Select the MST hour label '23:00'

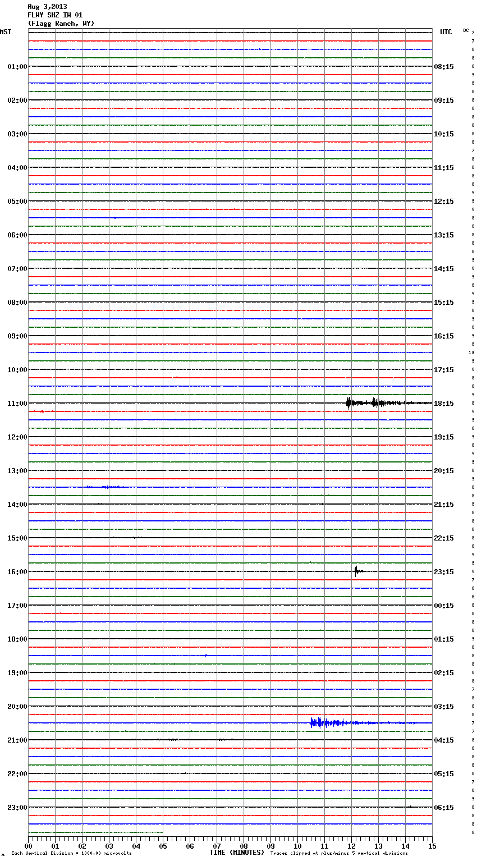[17, 808]
